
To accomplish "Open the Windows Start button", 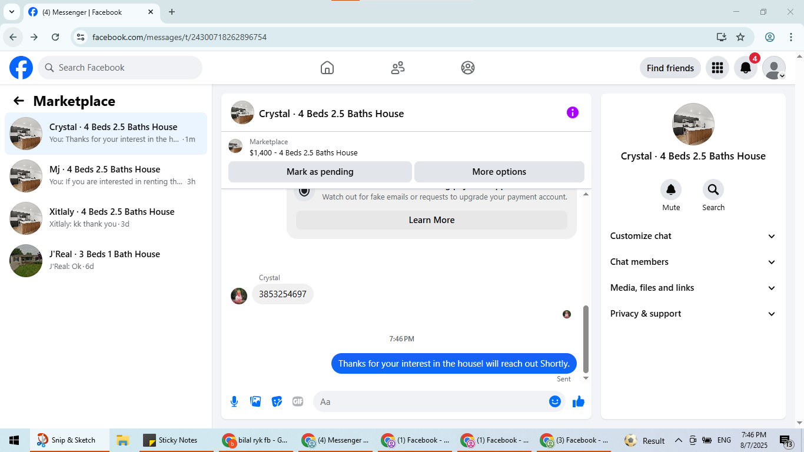I will pos(14,440).
